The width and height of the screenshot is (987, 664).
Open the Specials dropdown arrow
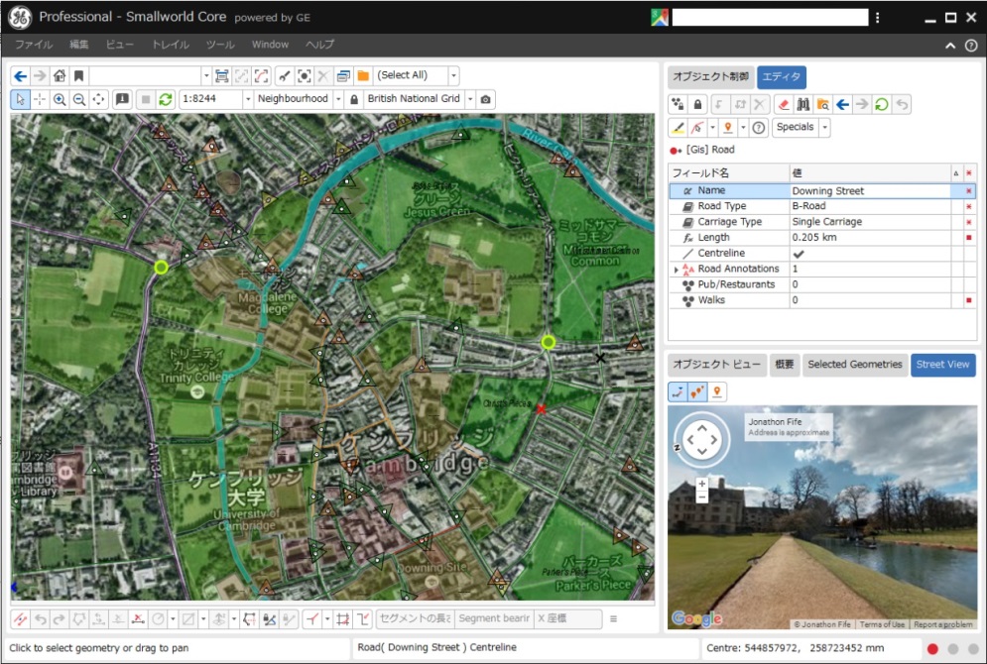coord(824,128)
